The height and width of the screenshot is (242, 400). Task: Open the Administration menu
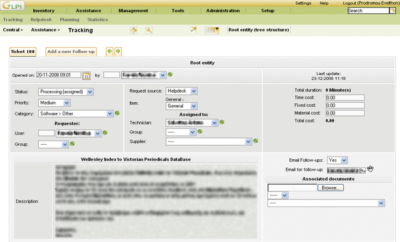pos(223,11)
